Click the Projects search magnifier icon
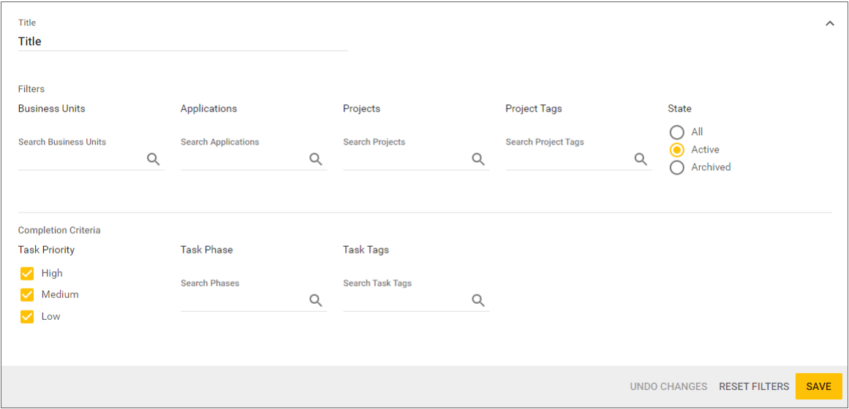Screen dimensions: 849x409 click(478, 159)
